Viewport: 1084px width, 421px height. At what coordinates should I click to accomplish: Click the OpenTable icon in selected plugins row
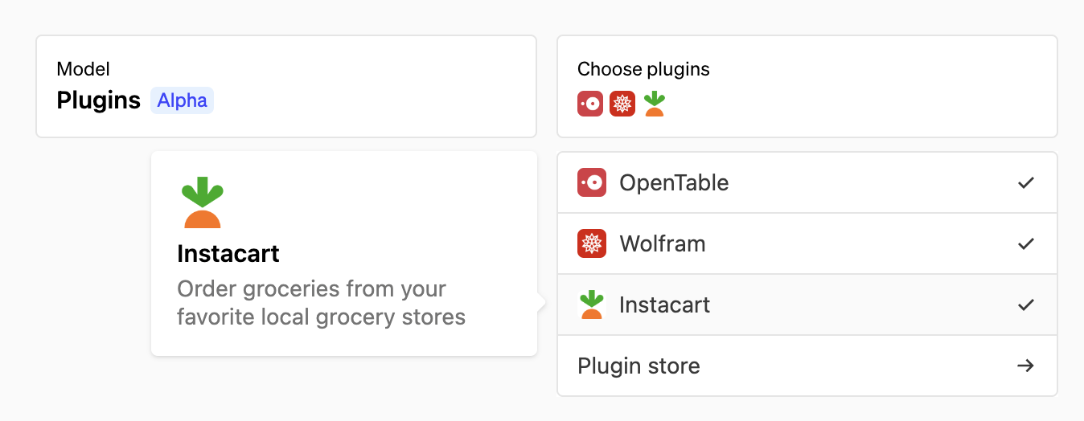[590, 103]
